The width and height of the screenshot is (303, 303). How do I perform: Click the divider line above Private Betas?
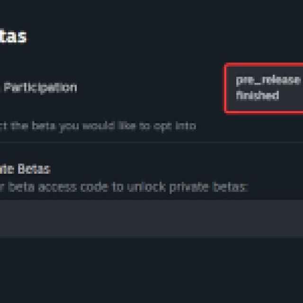coord(151,142)
